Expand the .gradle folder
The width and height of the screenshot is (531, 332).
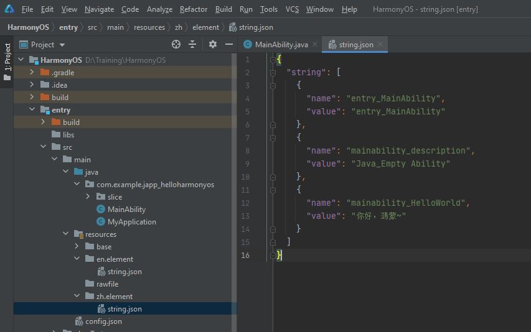[32, 72]
